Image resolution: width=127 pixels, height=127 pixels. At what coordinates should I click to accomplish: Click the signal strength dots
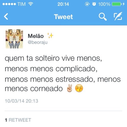click(x=9, y=4)
